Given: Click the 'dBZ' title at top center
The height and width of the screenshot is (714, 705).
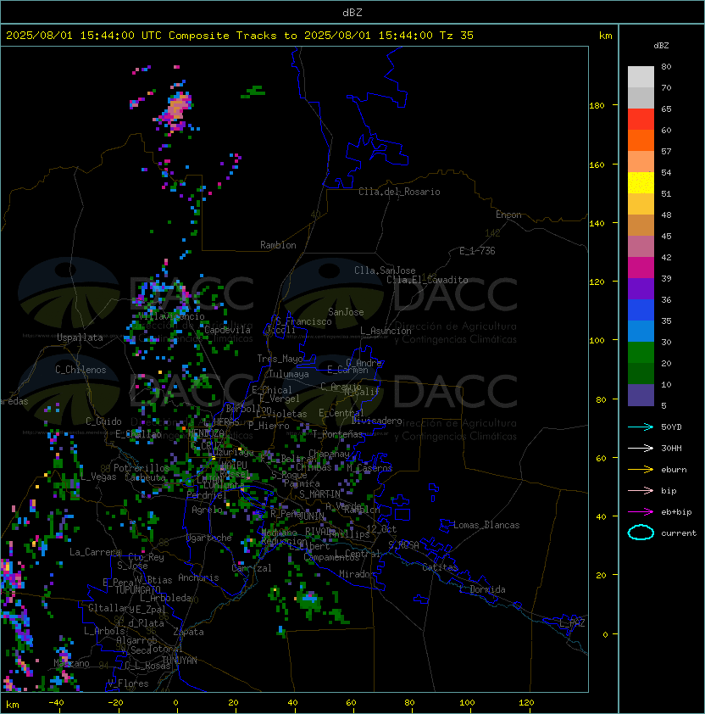Looking at the screenshot, I should click(x=352, y=13).
